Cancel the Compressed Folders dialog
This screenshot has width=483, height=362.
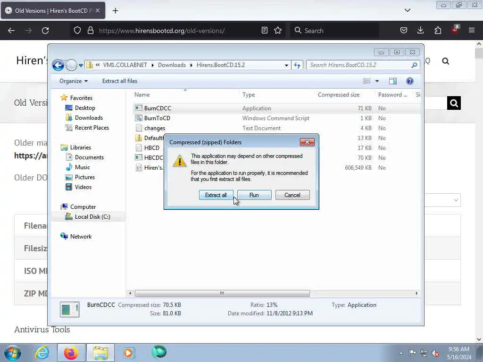[x=292, y=195]
